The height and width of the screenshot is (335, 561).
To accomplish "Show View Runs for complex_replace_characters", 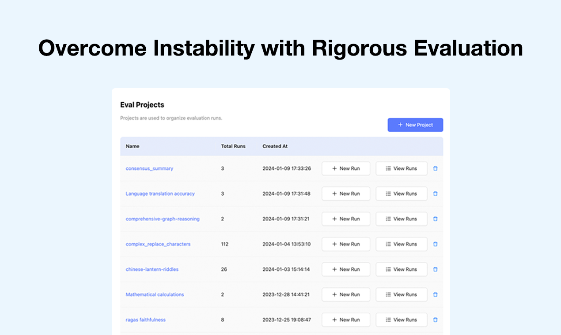I will pyautogui.click(x=402, y=244).
